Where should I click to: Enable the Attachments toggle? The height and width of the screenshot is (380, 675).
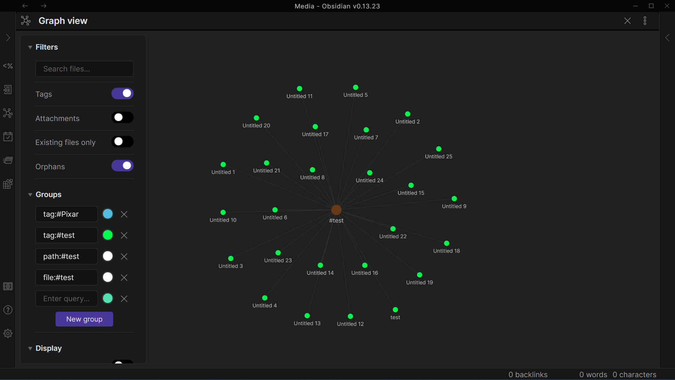(x=122, y=118)
